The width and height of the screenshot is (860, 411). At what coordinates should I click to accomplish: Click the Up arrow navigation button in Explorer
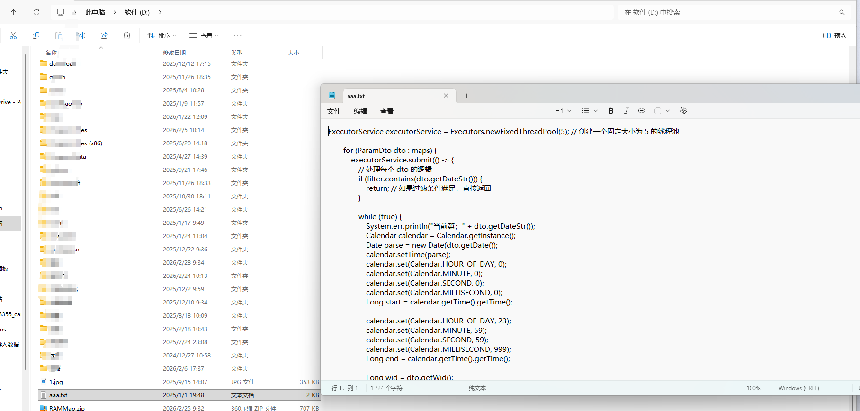tap(13, 12)
